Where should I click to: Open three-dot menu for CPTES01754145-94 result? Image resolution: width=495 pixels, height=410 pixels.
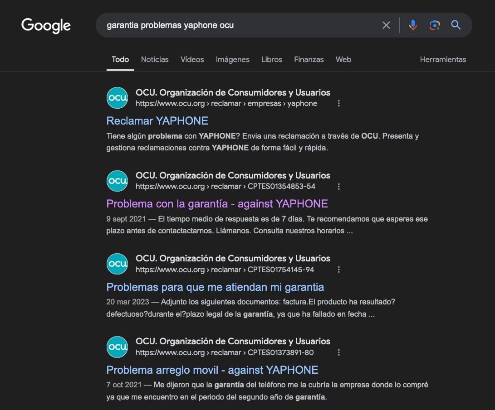[339, 270]
